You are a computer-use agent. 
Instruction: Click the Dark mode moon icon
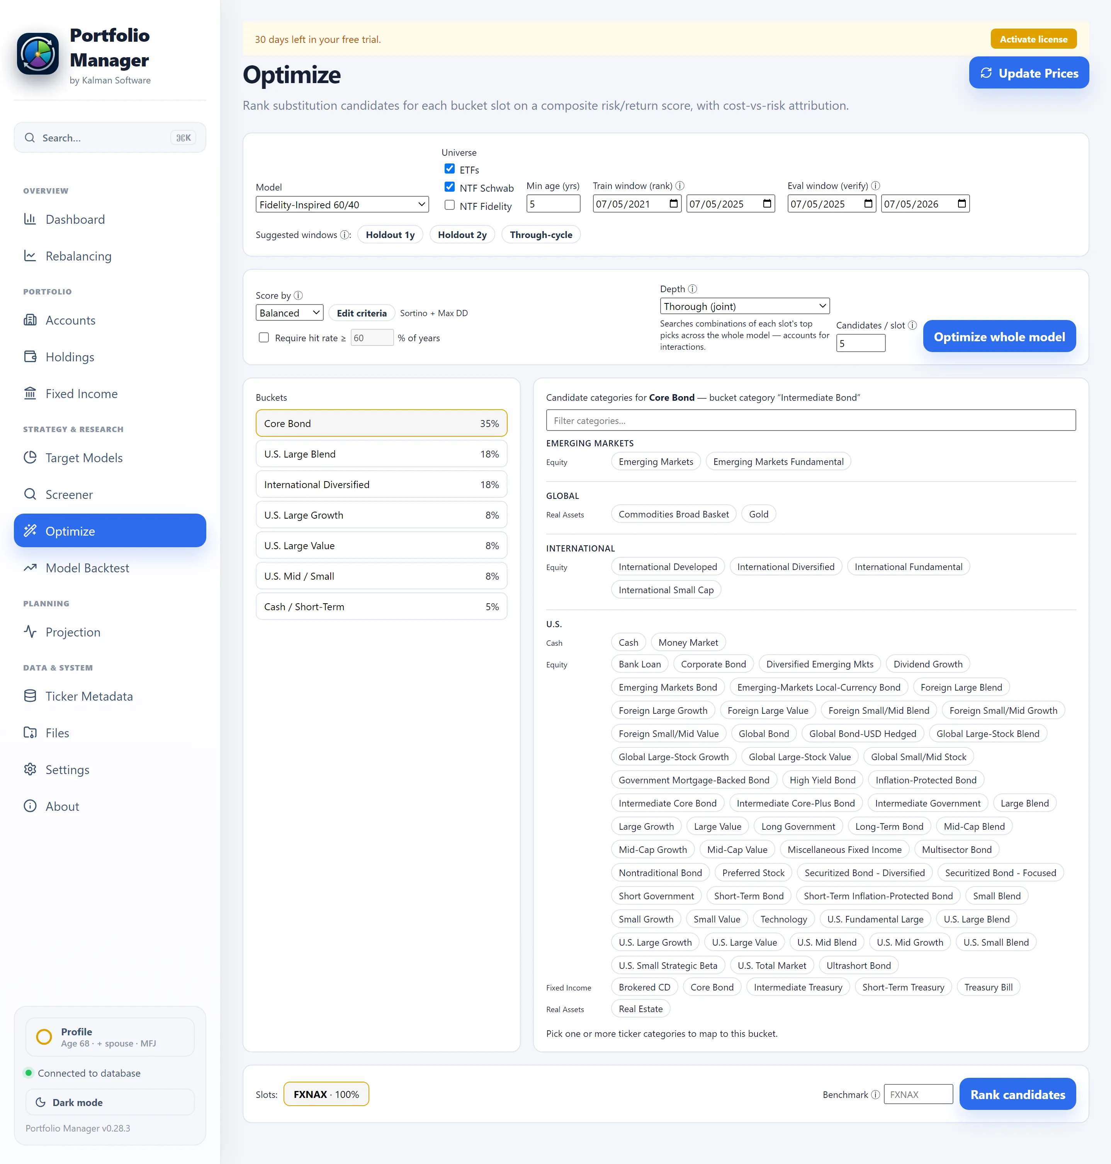coord(41,1103)
